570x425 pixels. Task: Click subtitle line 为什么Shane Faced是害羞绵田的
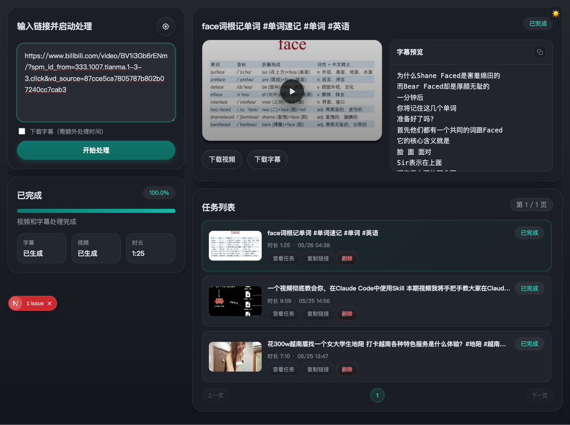click(448, 76)
